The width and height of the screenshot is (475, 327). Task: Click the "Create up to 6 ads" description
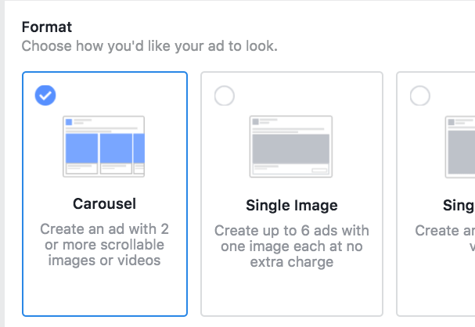point(291,246)
